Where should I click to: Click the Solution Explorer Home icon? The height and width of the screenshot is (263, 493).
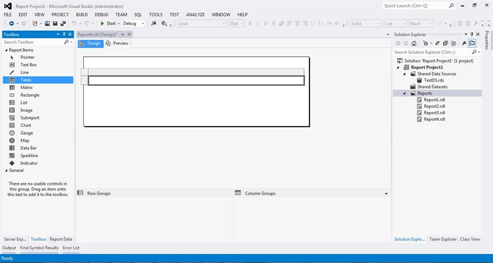point(414,43)
